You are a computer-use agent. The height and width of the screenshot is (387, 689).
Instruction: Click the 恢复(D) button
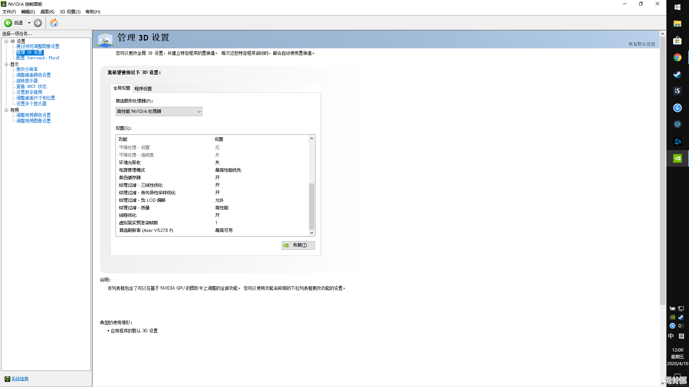point(298,245)
